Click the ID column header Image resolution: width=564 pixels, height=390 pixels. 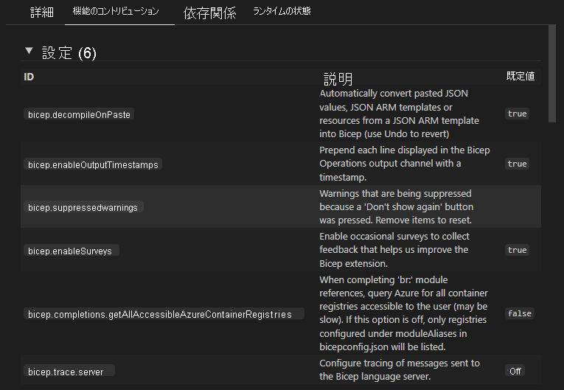tap(29, 77)
